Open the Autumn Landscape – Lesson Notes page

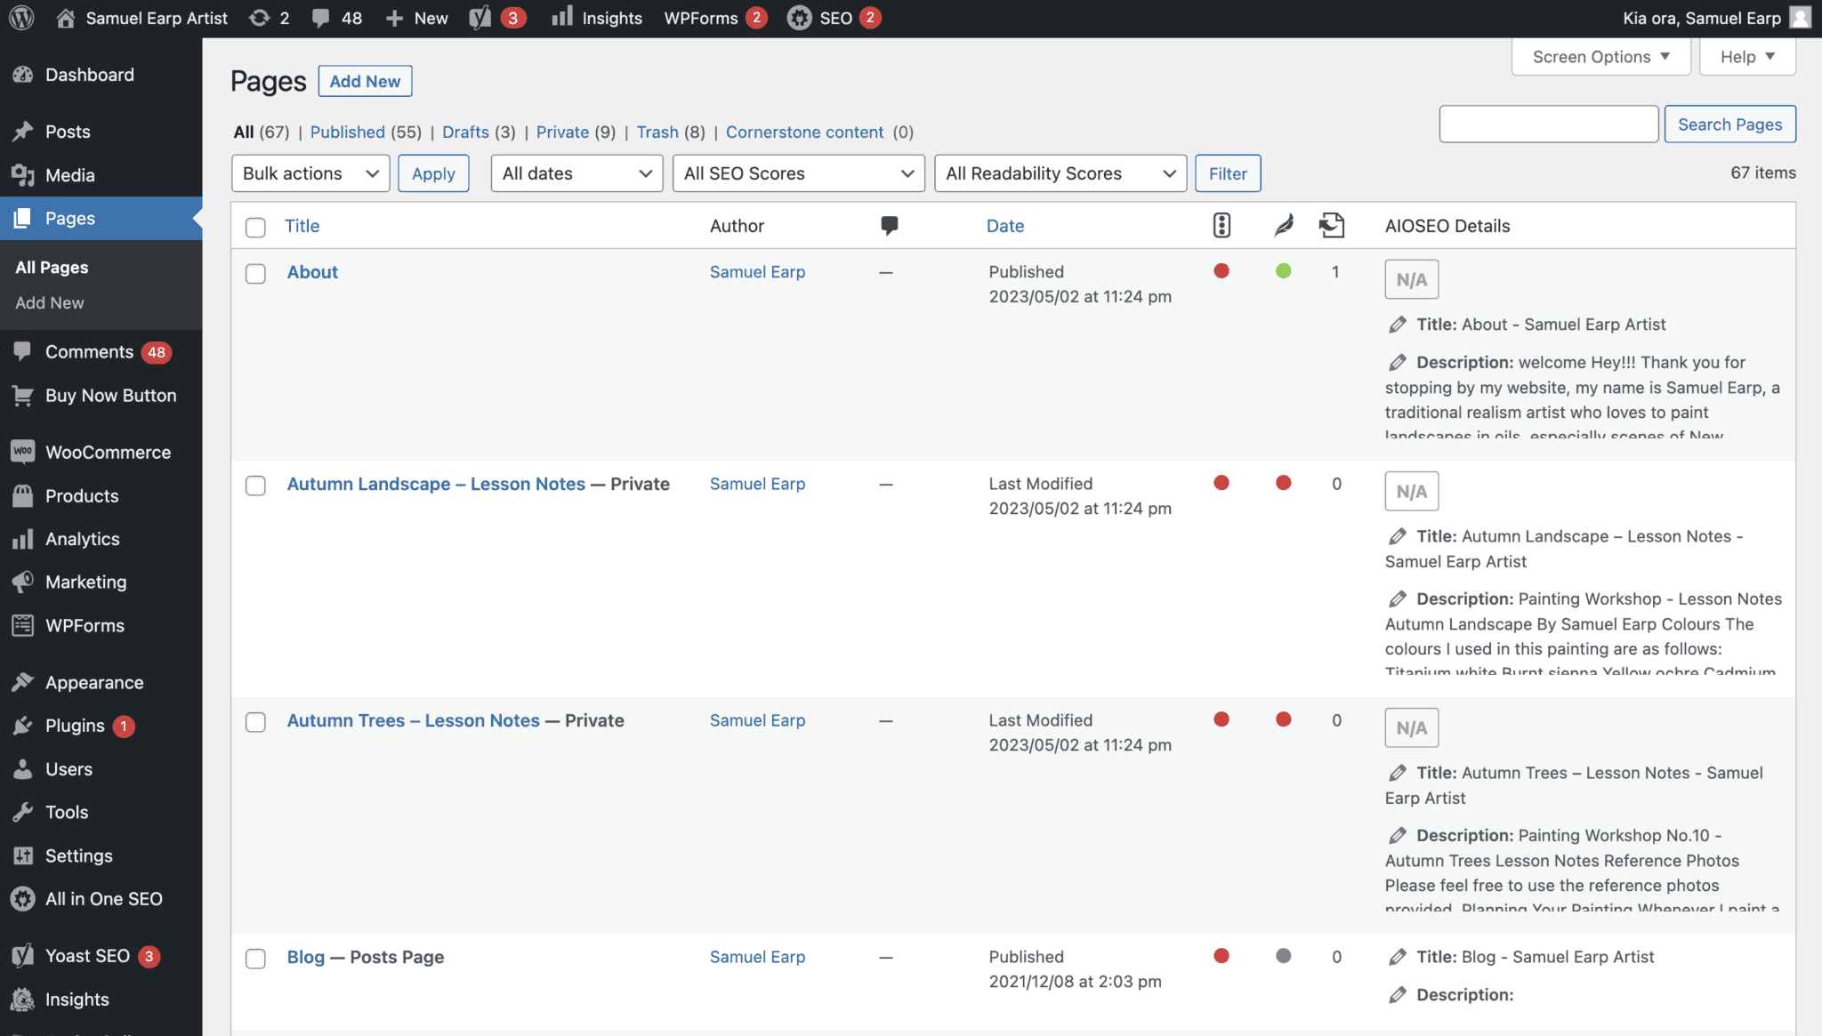click(436, 484)
